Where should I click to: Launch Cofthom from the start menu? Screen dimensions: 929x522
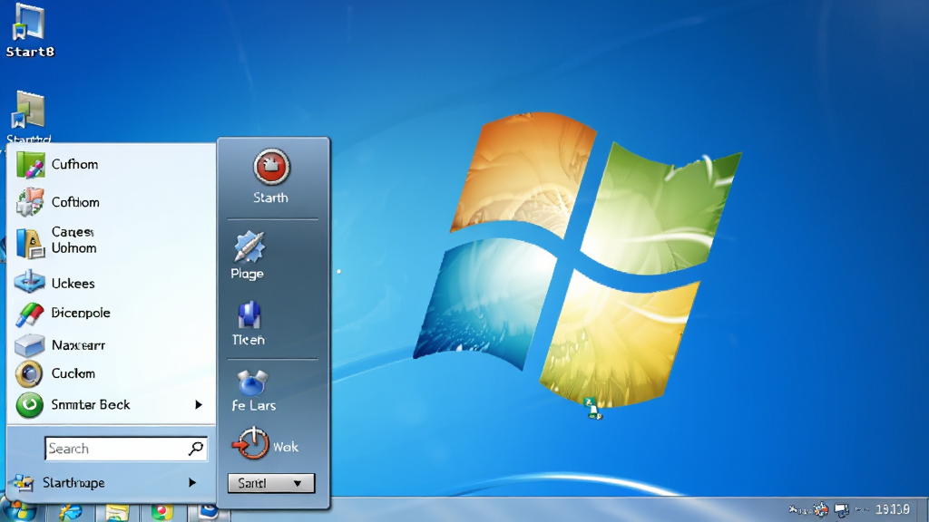112,202
